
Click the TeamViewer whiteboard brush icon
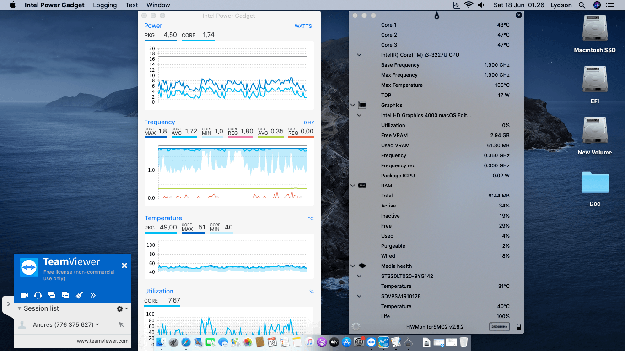tap(79, 295)
